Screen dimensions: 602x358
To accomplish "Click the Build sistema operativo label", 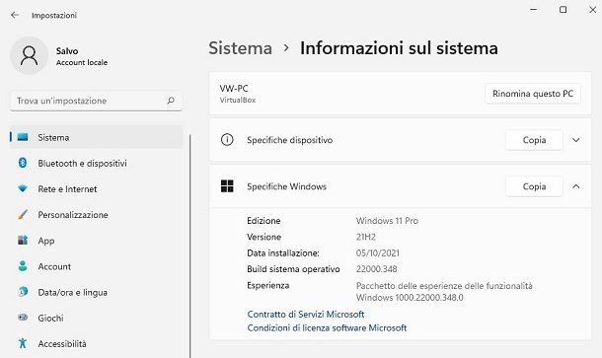I will click(293, 269).
